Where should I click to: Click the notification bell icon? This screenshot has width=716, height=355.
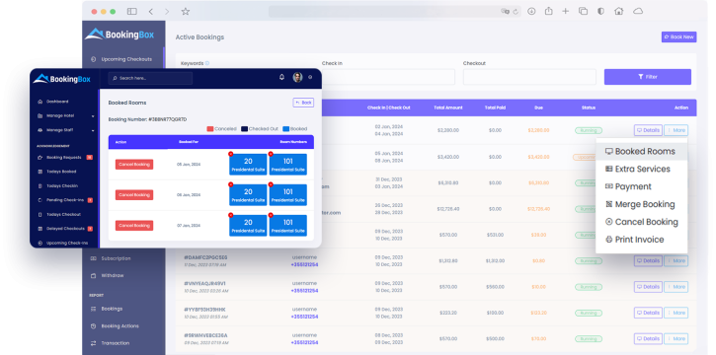(281, 78)
